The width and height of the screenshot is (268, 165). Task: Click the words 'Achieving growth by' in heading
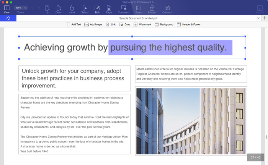66,48
